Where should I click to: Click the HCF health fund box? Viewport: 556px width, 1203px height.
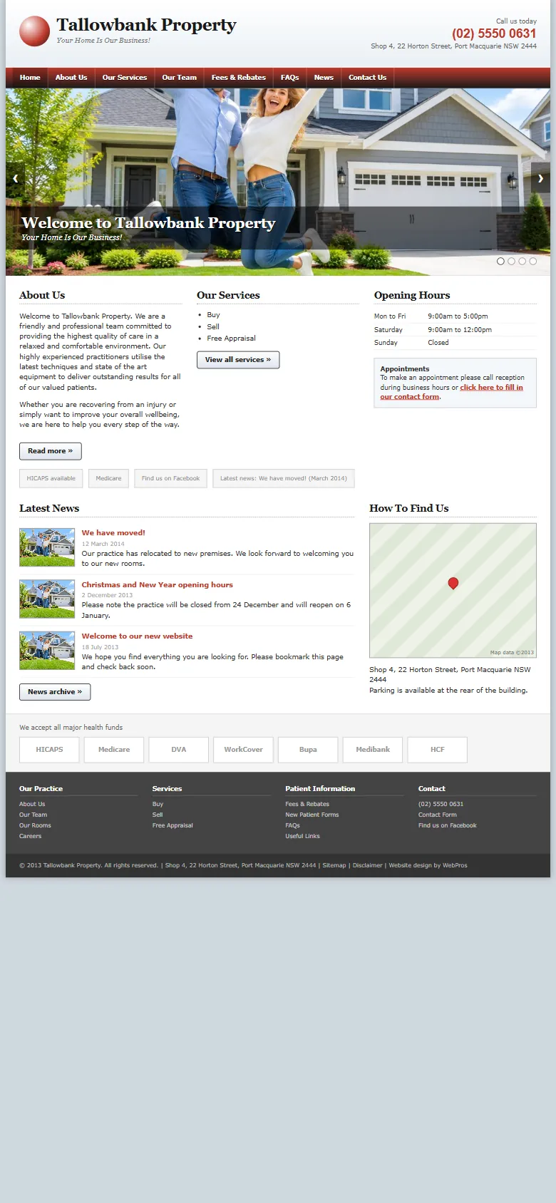point(438,750)
